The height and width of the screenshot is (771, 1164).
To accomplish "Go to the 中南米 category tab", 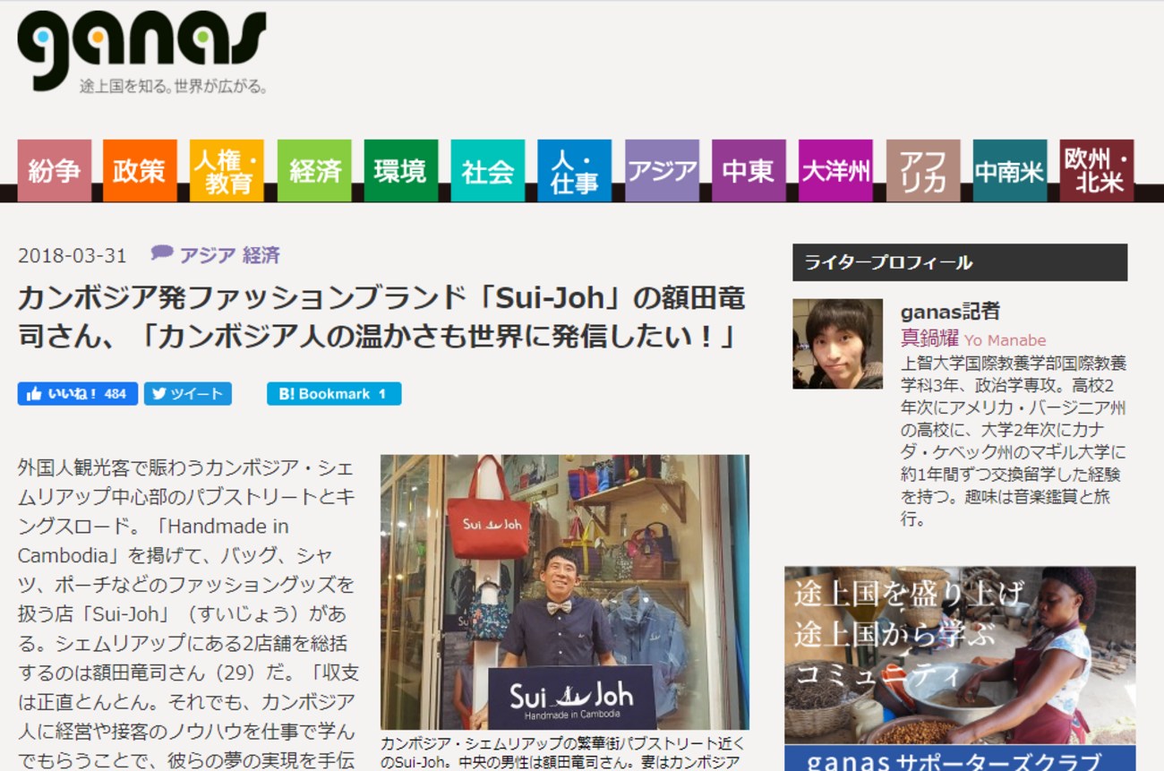I will (1010, 170).
